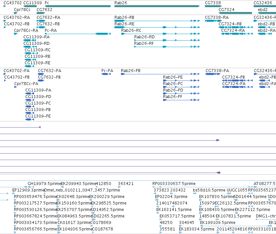
Task: Select the EK227112.5prime feature
Action: tap(252, 210)
